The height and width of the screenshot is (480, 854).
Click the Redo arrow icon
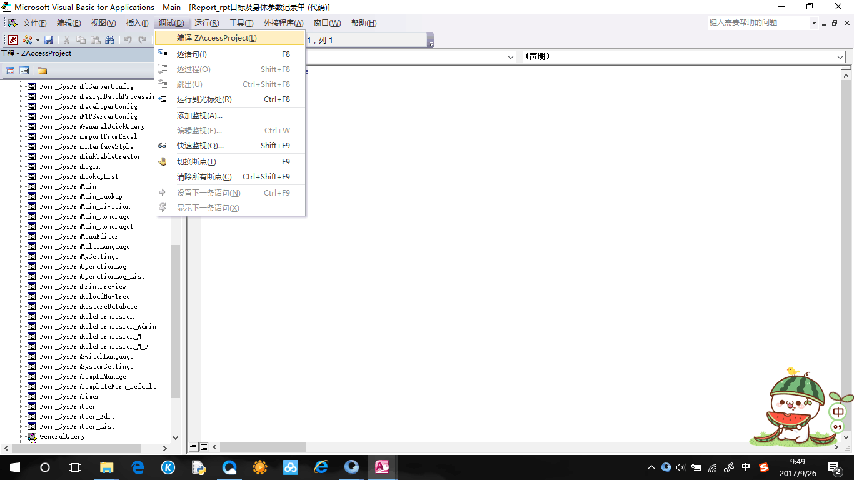pyautogui.click(x=143, y=39)
